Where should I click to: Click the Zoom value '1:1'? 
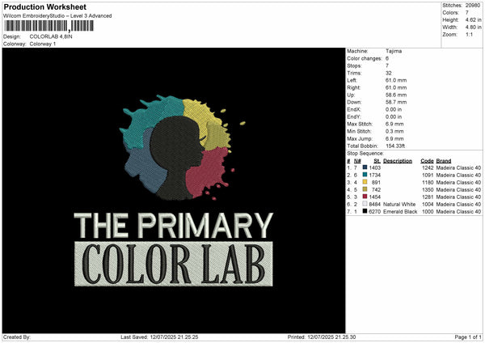tap(469, 34)
